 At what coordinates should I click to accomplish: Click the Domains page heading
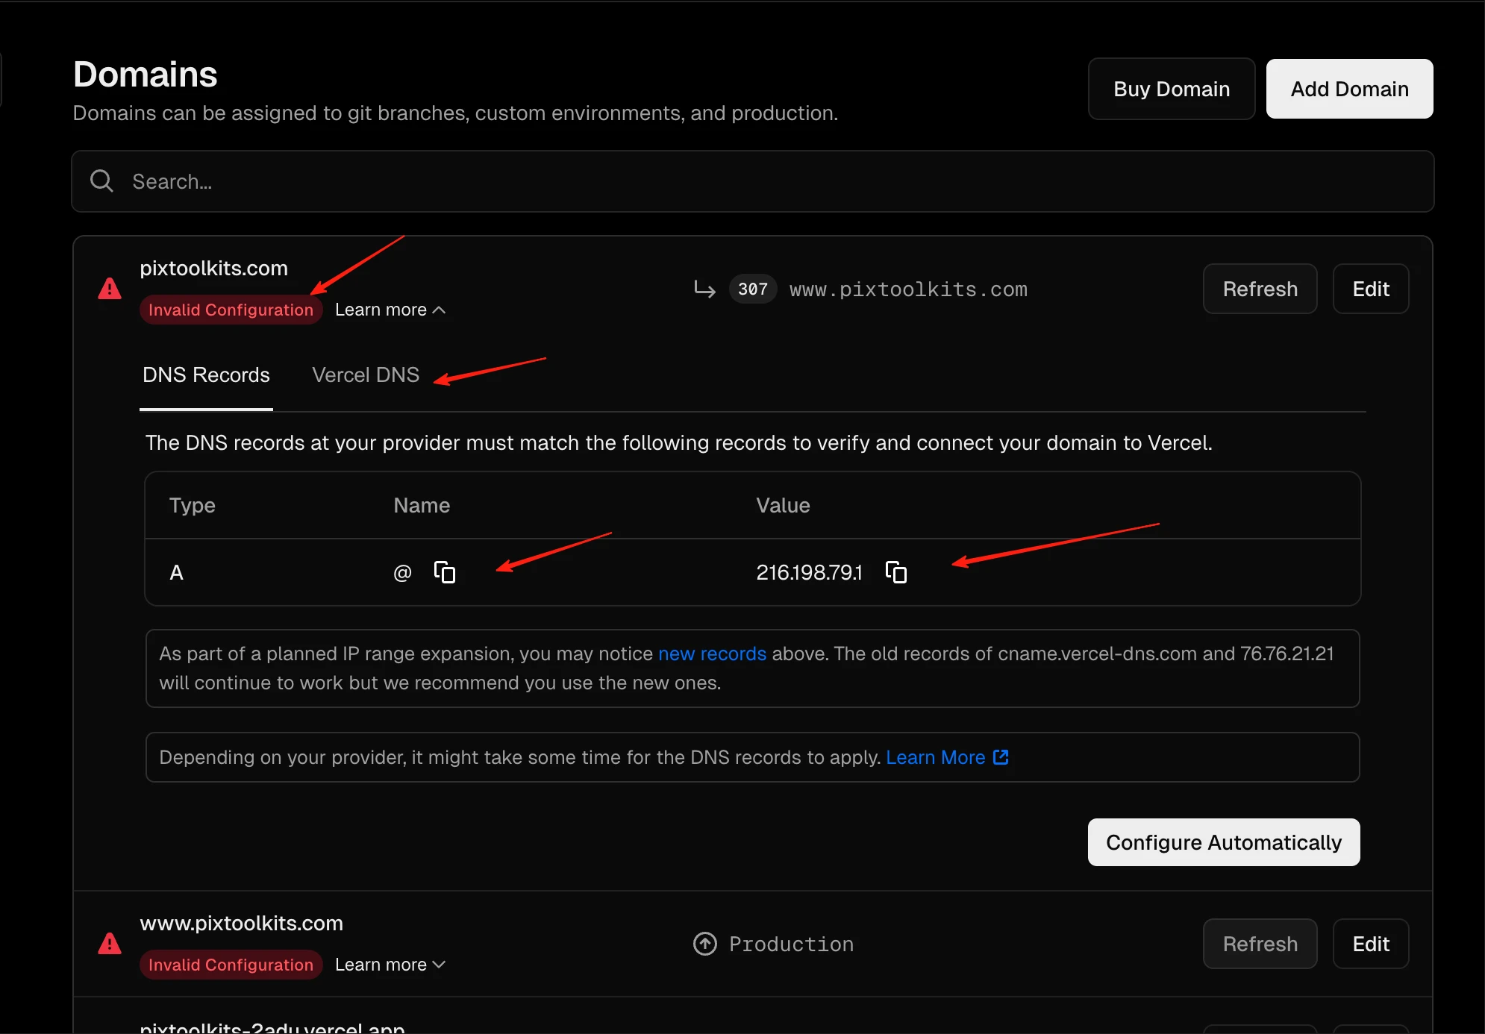click(x=146, y=74)
